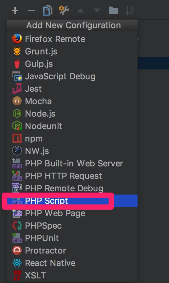
Task: Choose the PHPUnit configuration
Action: point(72,238)
